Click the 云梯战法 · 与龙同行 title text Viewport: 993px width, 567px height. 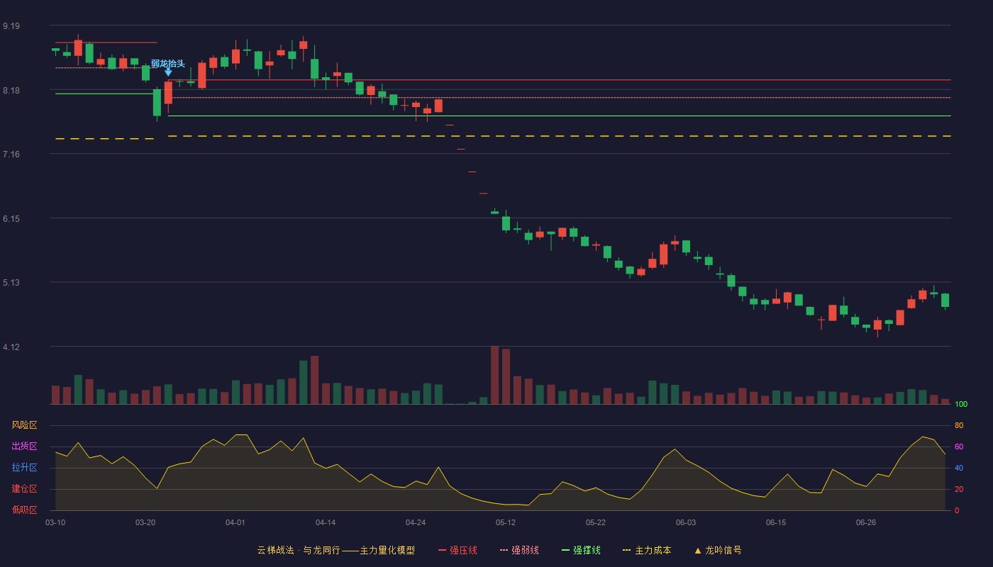point(299,551)
